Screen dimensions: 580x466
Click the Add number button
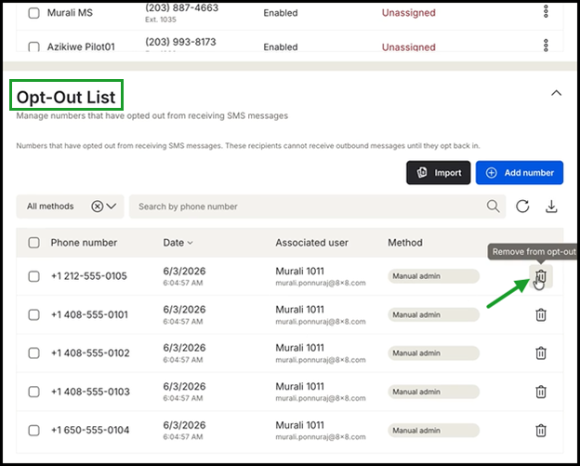point(520,172)
